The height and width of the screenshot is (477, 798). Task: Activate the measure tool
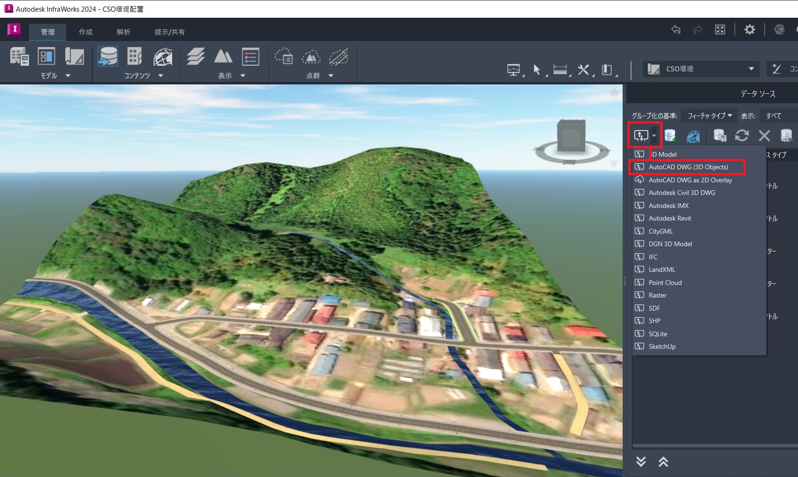point(560,69)
